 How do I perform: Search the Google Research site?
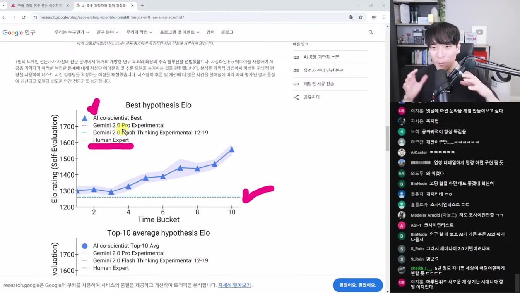click(x=371, y=33)
